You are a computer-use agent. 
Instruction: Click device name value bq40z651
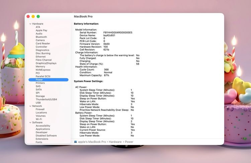(109, 35)
